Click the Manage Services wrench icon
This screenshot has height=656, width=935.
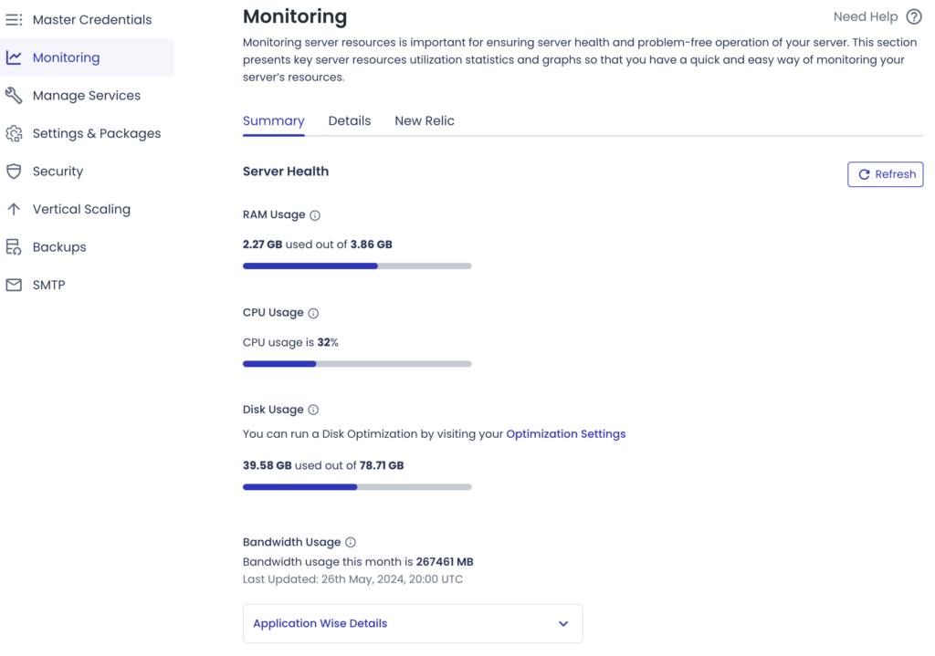[x=14, y=95]
